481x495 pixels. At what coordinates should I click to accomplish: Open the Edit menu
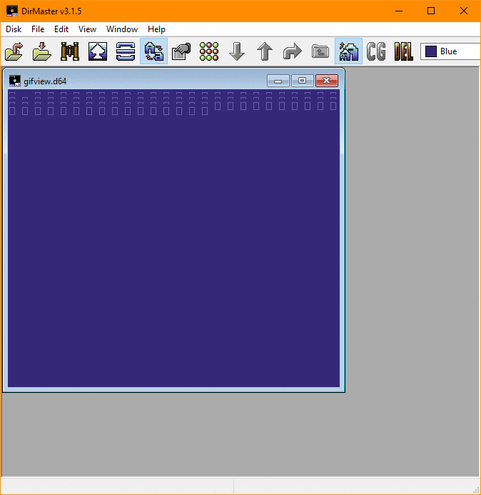pos(61,29)
